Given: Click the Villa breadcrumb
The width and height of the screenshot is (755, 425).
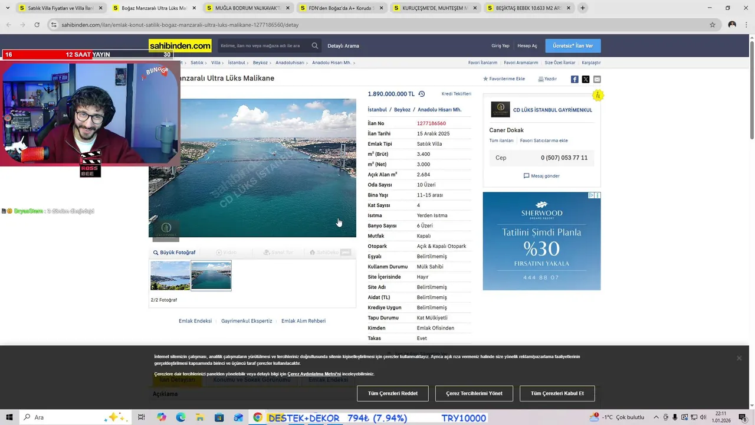Looking at the screenshot, I should tap(216, 63).
